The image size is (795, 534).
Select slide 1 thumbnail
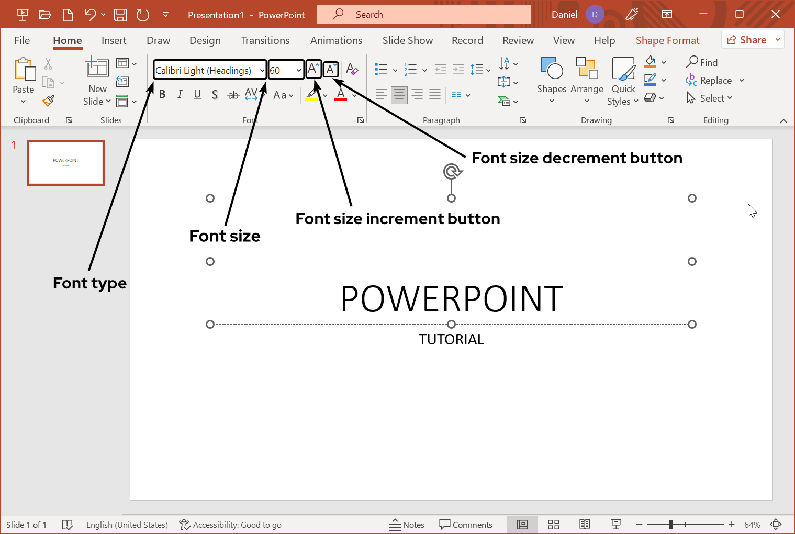[x=65, y=163]
